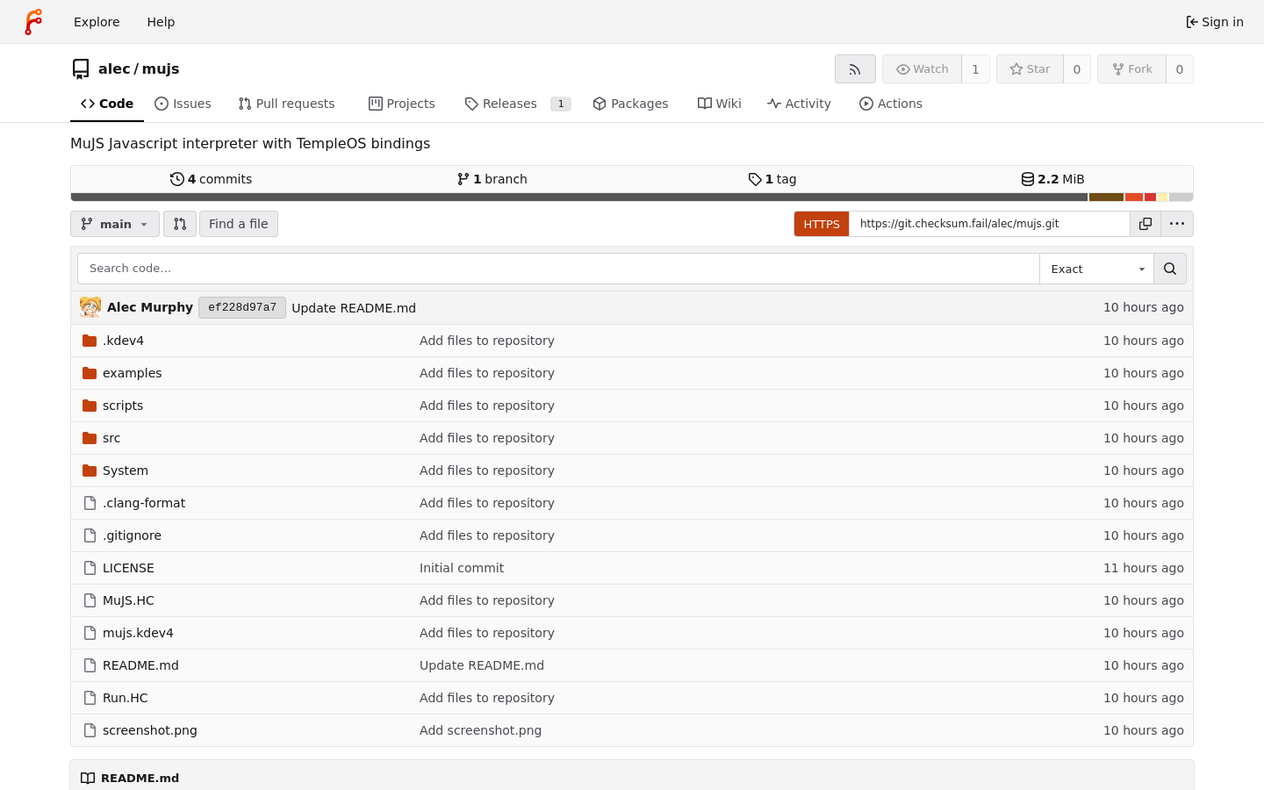Click the .kdev4 folder icon
The width and height of the screenshot is (1264, 790).
click(x=90, y=341)
